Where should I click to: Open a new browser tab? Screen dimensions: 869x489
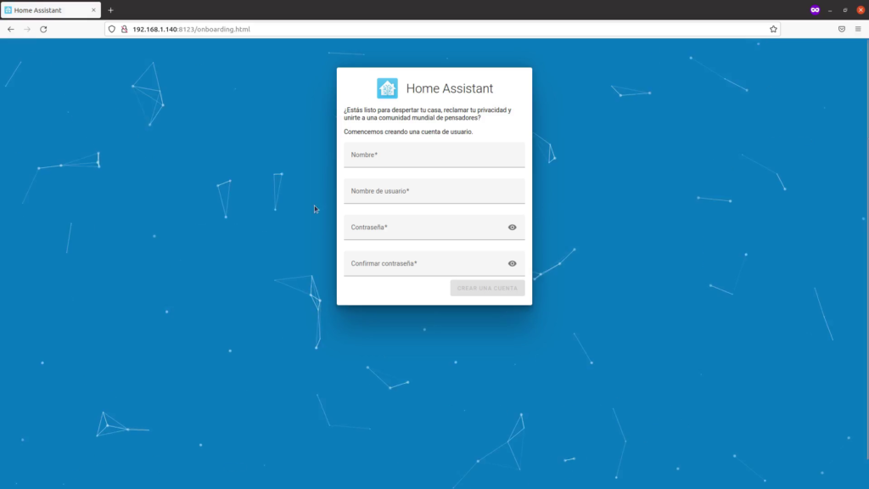click(x=110, y=9)
